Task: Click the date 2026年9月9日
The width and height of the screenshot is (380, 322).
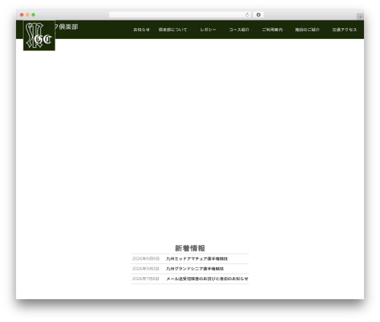Action: [x=146, y=259]
